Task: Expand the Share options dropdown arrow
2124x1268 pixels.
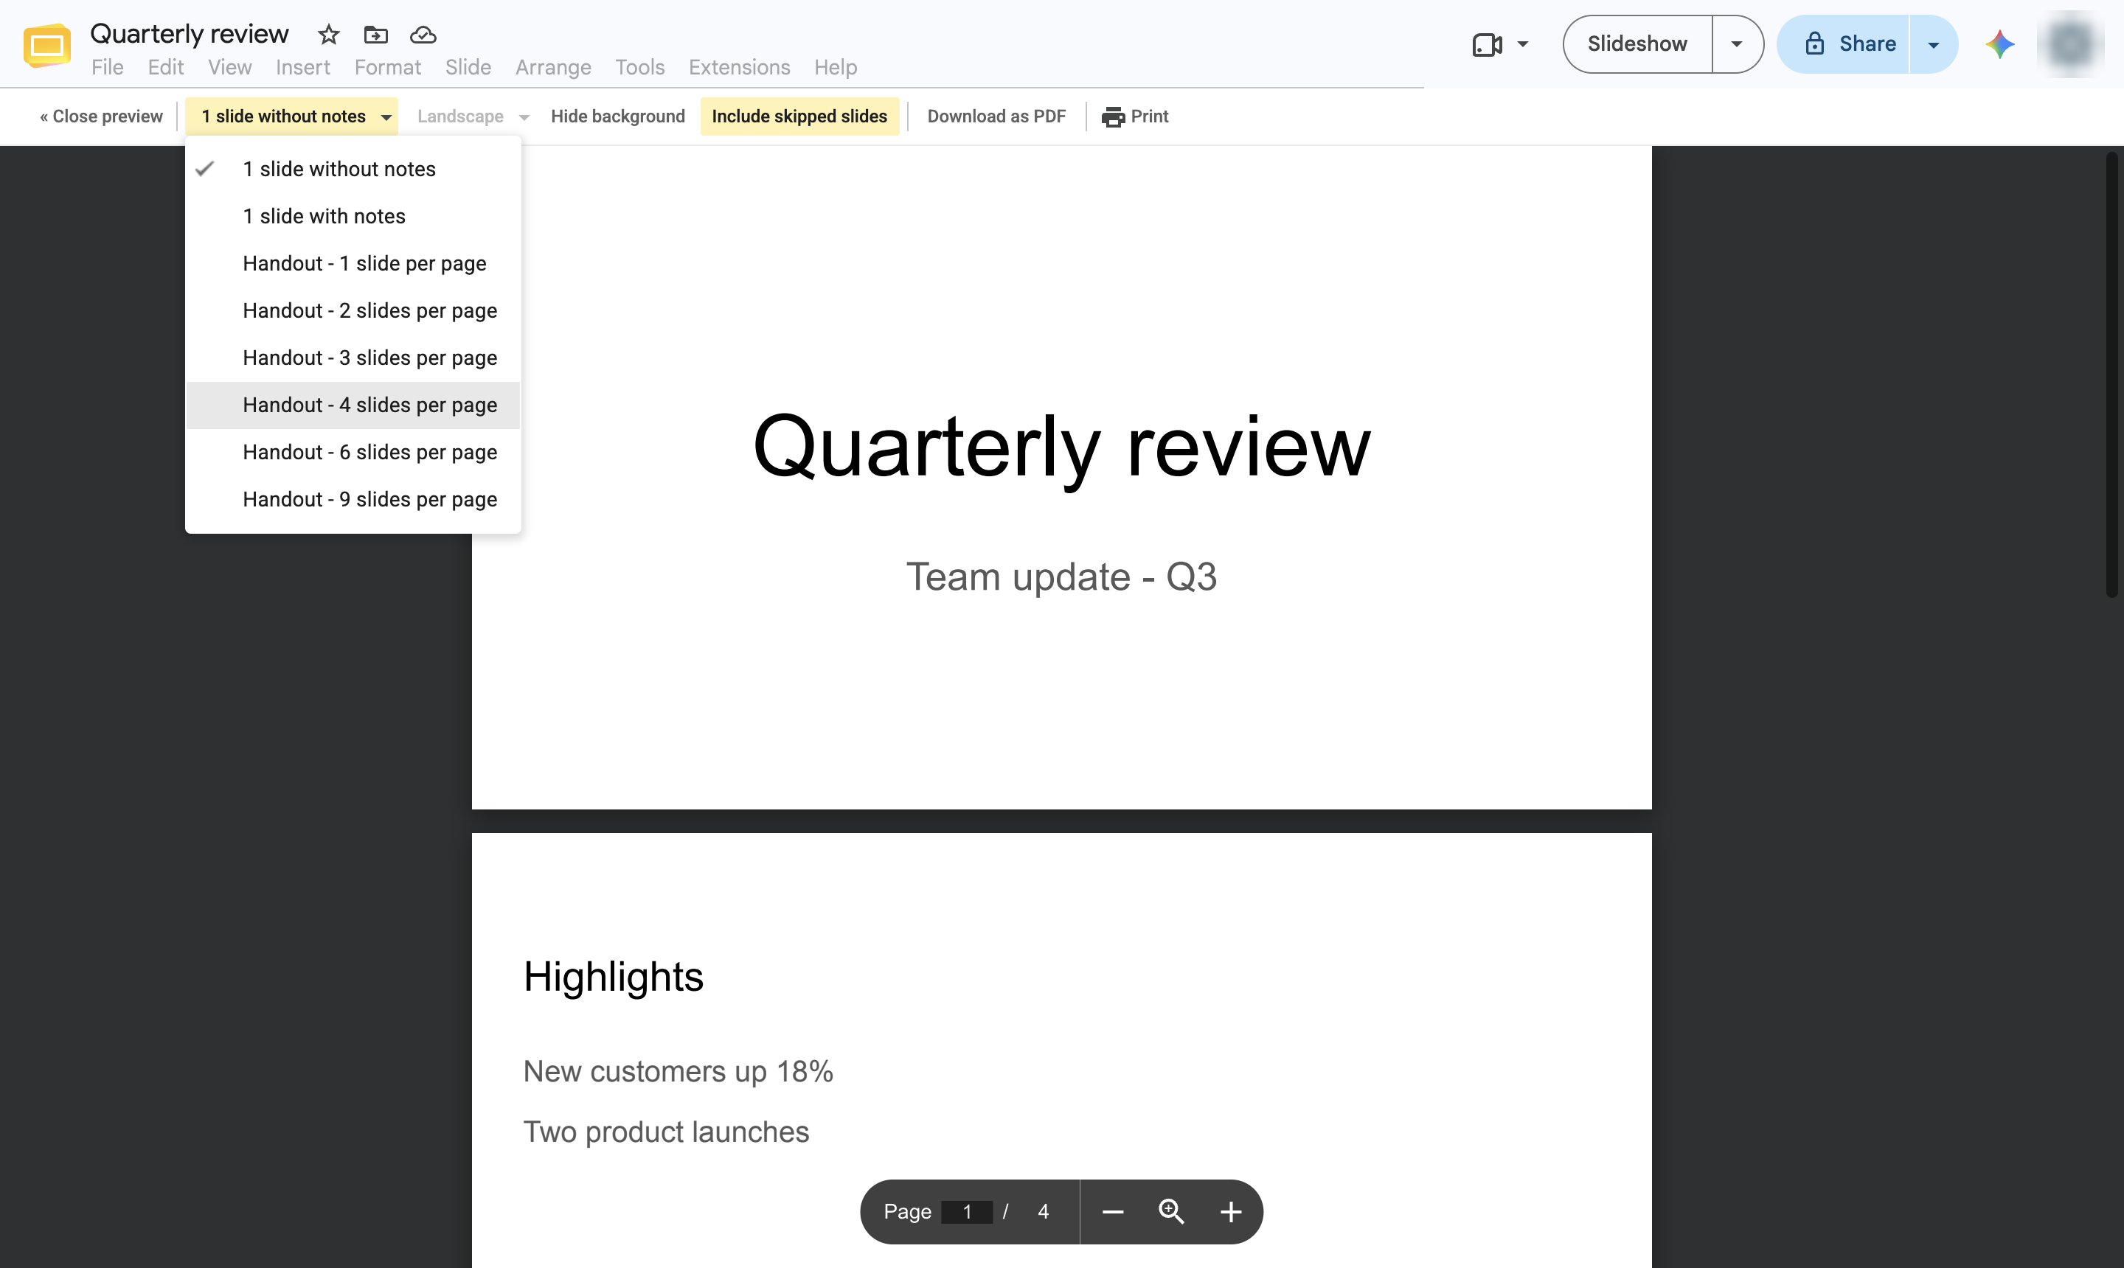Action: point(1932,44)
